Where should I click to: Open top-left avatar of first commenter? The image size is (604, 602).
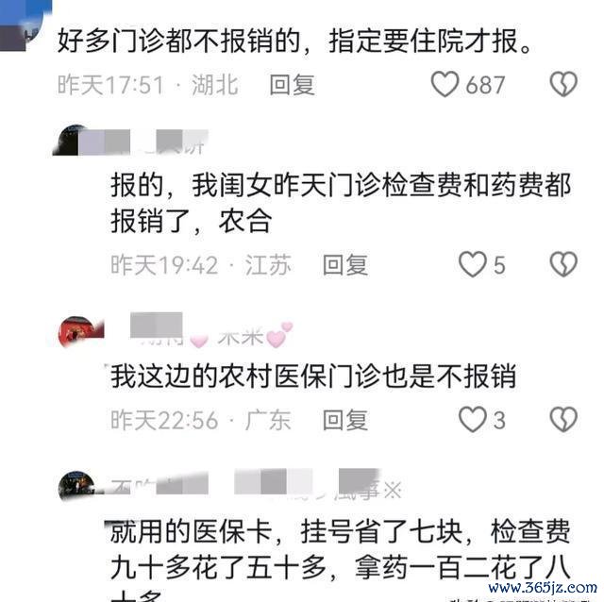(x=23, y=24)
